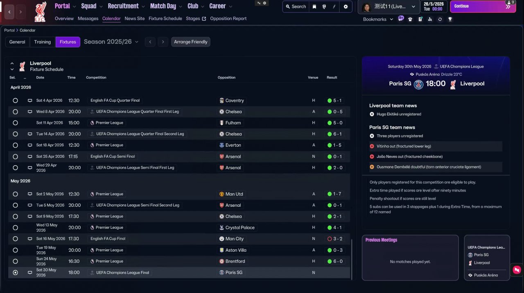
Task: Select radio button for Everton fixture
Action: 15,145
